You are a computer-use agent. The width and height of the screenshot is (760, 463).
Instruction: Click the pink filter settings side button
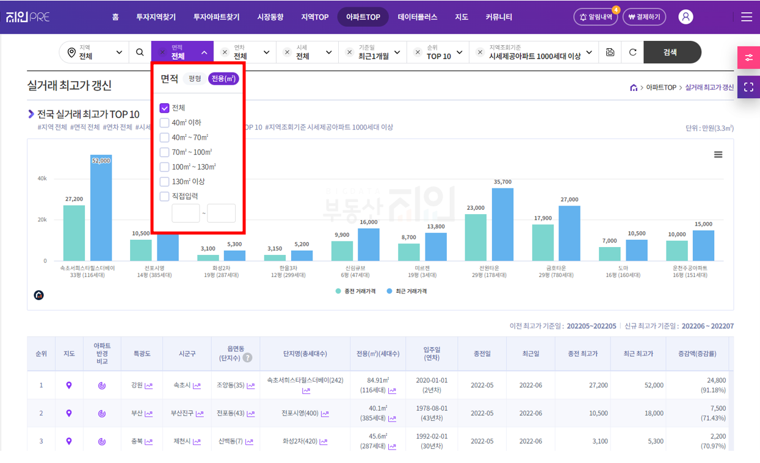pyautogui.click(x=748, y=57)
